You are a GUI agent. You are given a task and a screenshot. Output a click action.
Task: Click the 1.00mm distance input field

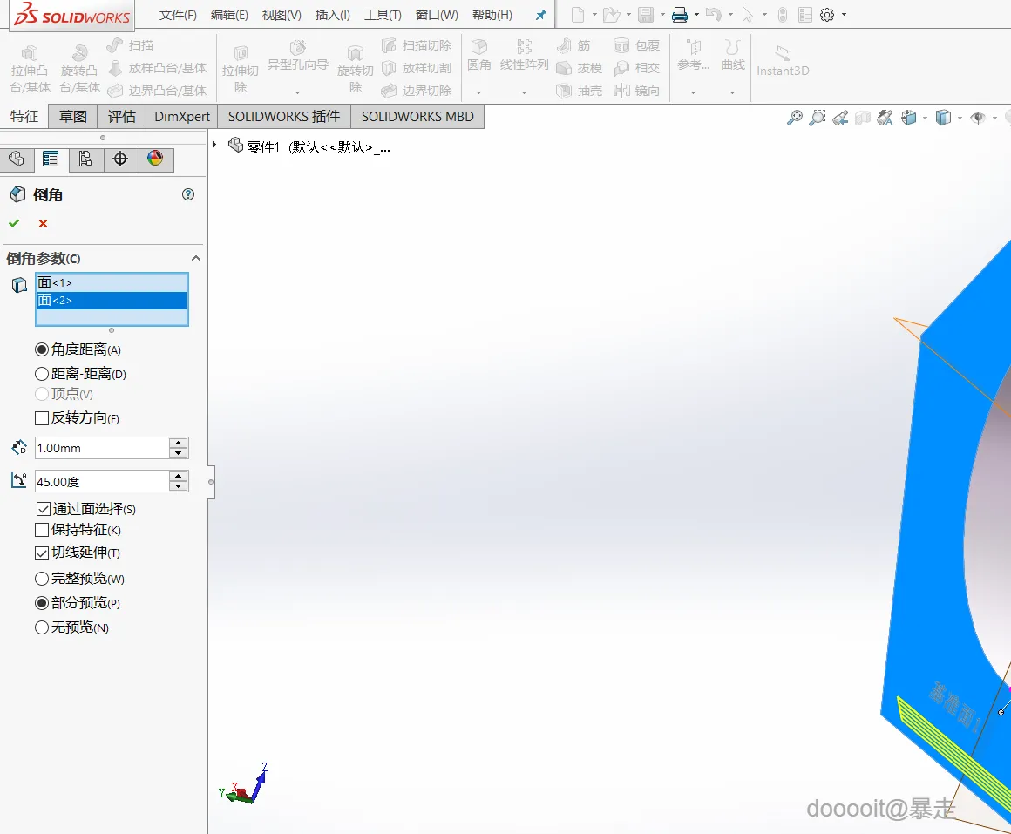[x=102, y=448]
